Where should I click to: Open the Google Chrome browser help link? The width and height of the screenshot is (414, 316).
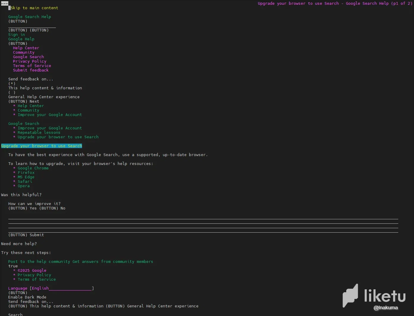(x=33, y=168)
